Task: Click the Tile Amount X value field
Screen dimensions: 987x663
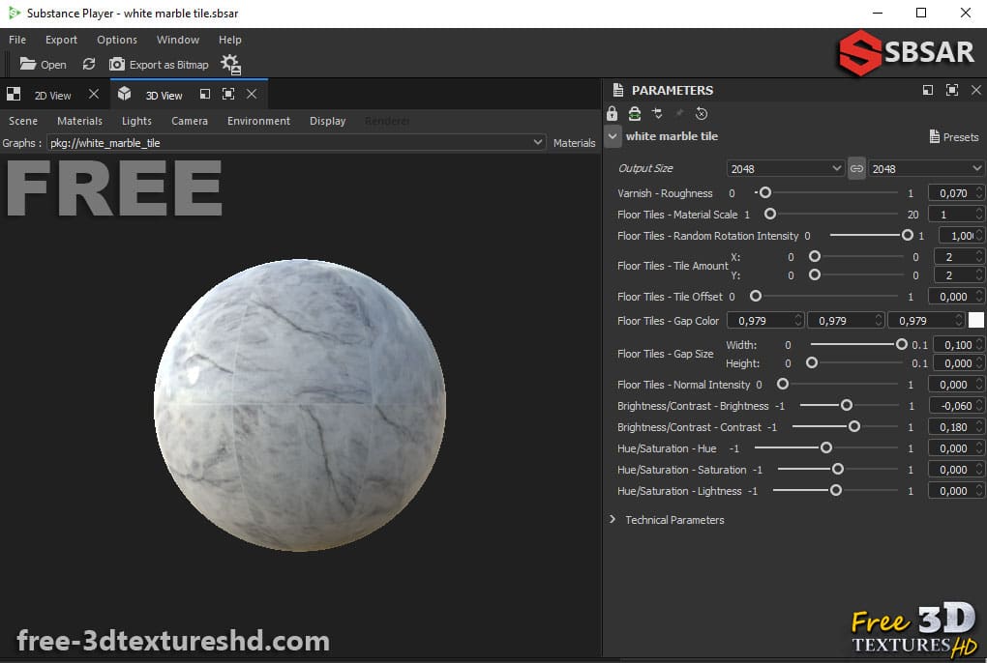Action: point(959,256)
